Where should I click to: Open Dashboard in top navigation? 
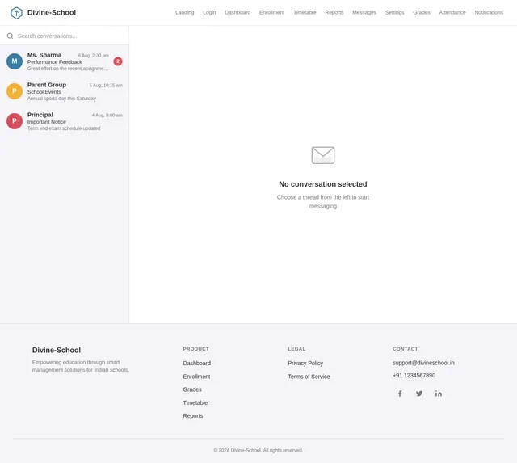coord(237,13)
